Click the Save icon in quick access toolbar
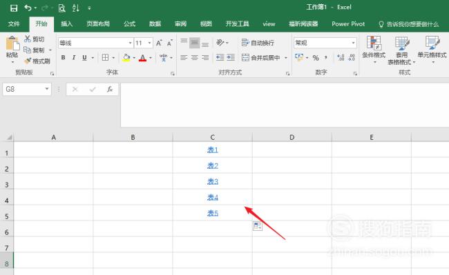The height and width of the screenshot is (275, 449). pyautogui.click(x=13, y=8)
